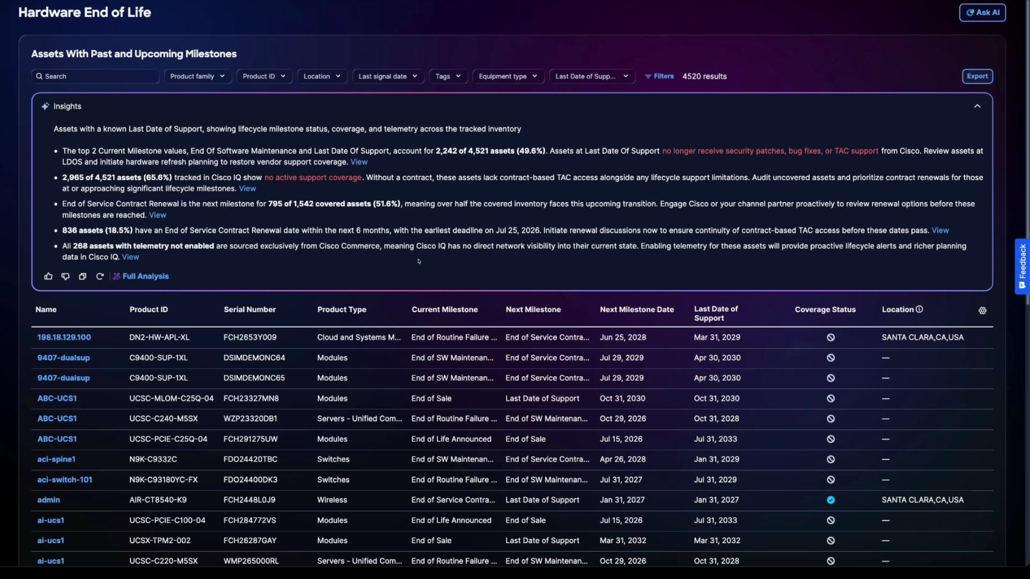Open the 198.18.129.100 asset link
The width and height of the screenshot is (1030, 579).
(x=64, y=337)
